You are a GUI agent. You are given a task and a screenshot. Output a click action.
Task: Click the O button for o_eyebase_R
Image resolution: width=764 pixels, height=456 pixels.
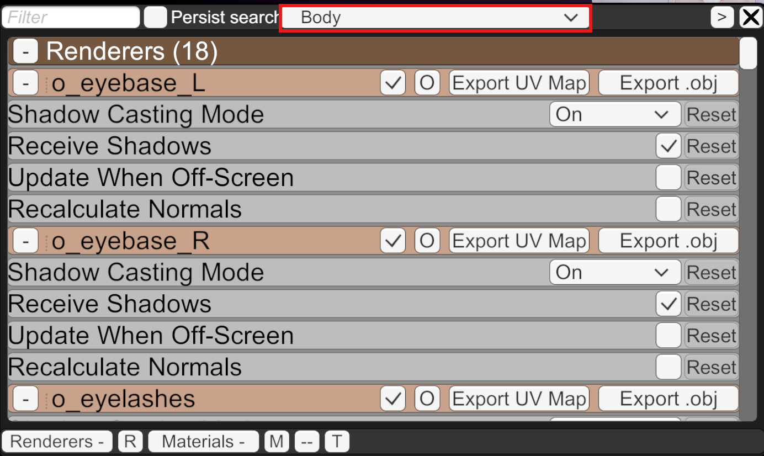[x=427, y=241]
